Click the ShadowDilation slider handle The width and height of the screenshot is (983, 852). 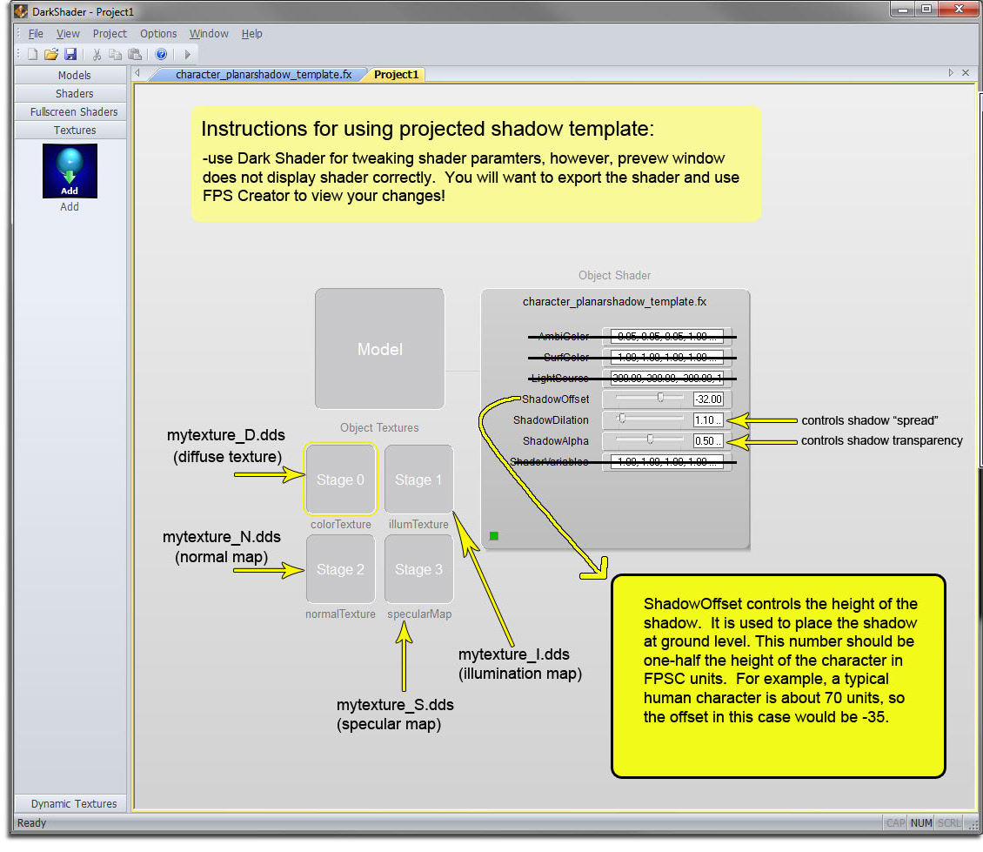click(622, 419)
